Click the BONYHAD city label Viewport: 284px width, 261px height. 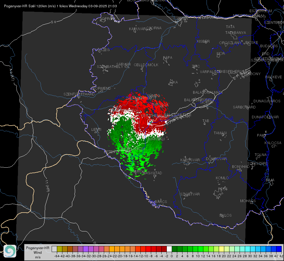tap(241, 167)
